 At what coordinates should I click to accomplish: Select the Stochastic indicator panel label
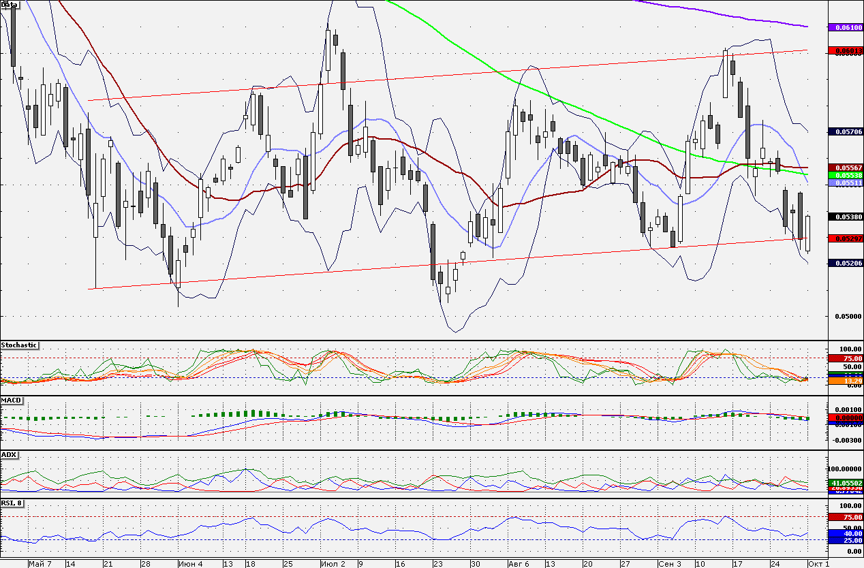click(x=19, y=345)
